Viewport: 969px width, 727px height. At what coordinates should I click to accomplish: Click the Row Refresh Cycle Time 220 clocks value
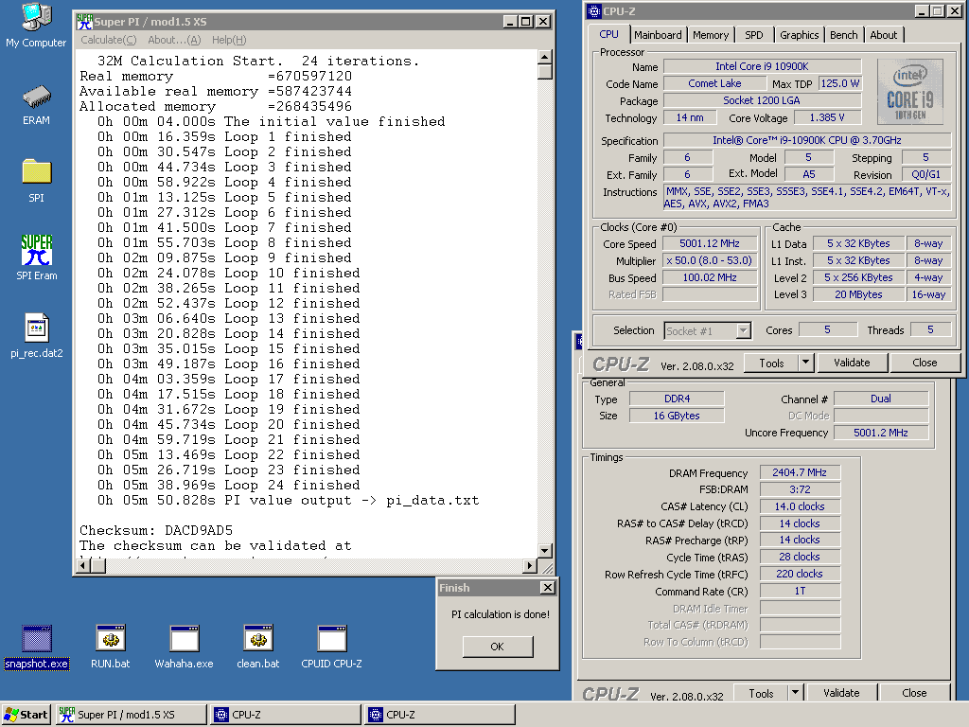(x=800, y=574)
